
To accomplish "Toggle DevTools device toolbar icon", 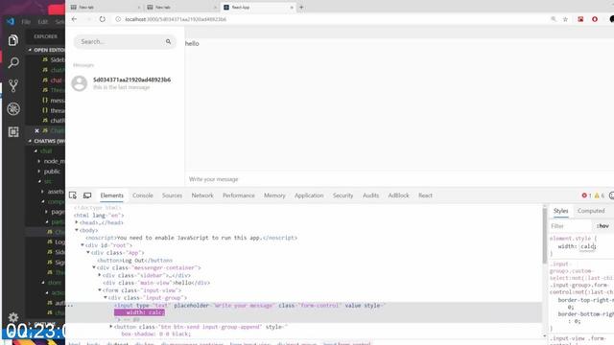I will coord(87,195).
